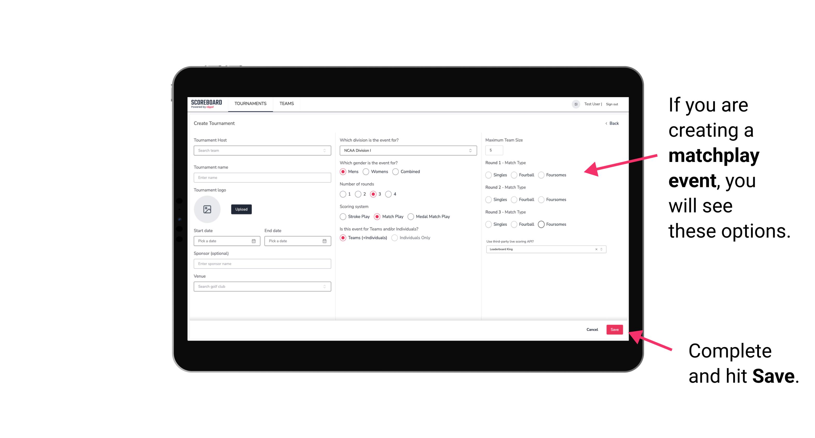
Task: Switch to the TOURNAMENTS tab
Action: pyautogui.click(x=250, y=104)
